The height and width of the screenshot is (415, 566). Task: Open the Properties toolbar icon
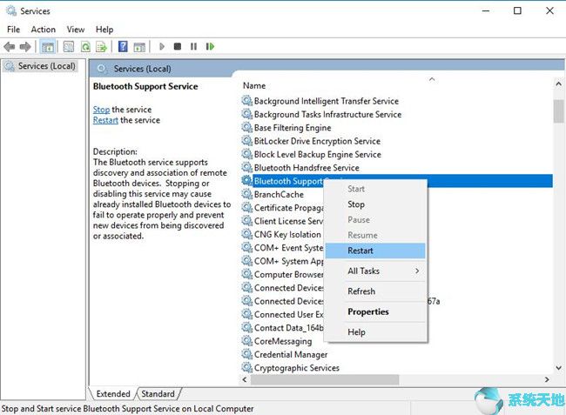point(69,46)
